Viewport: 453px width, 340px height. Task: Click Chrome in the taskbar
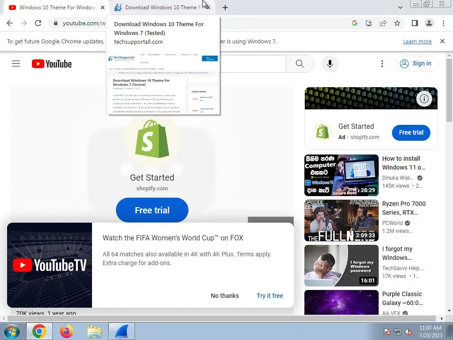(39, 331)
